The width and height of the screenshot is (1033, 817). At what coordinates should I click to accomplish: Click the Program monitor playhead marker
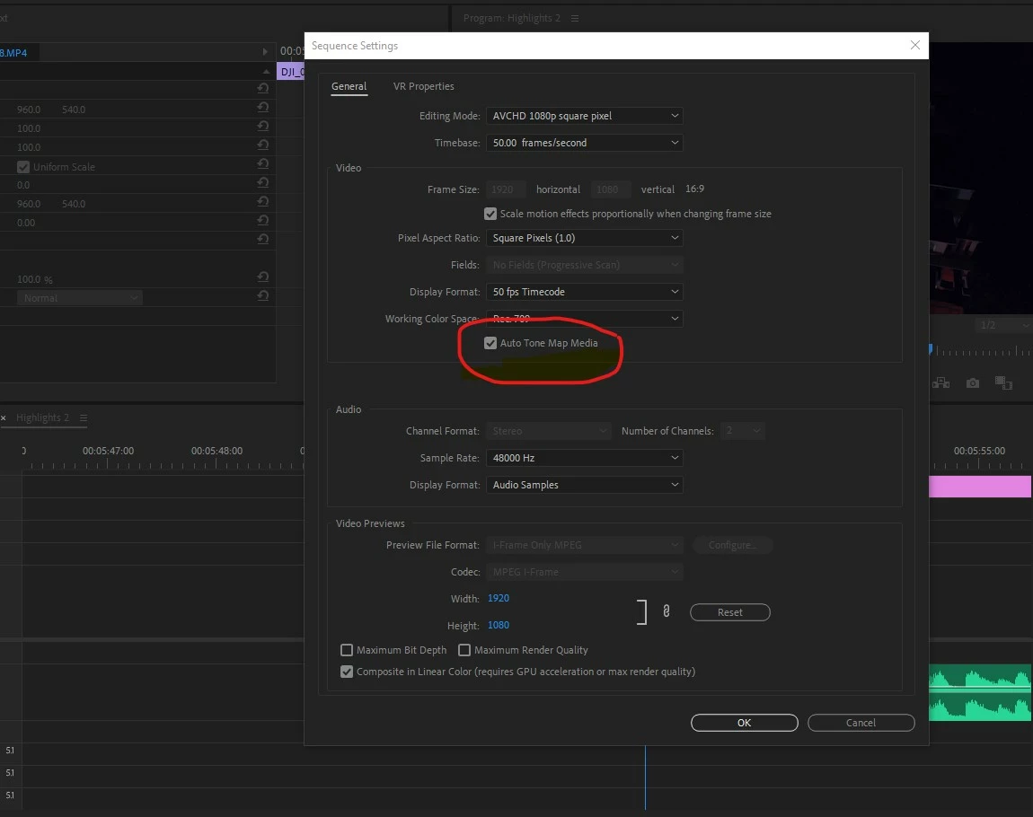pos(931,349)
